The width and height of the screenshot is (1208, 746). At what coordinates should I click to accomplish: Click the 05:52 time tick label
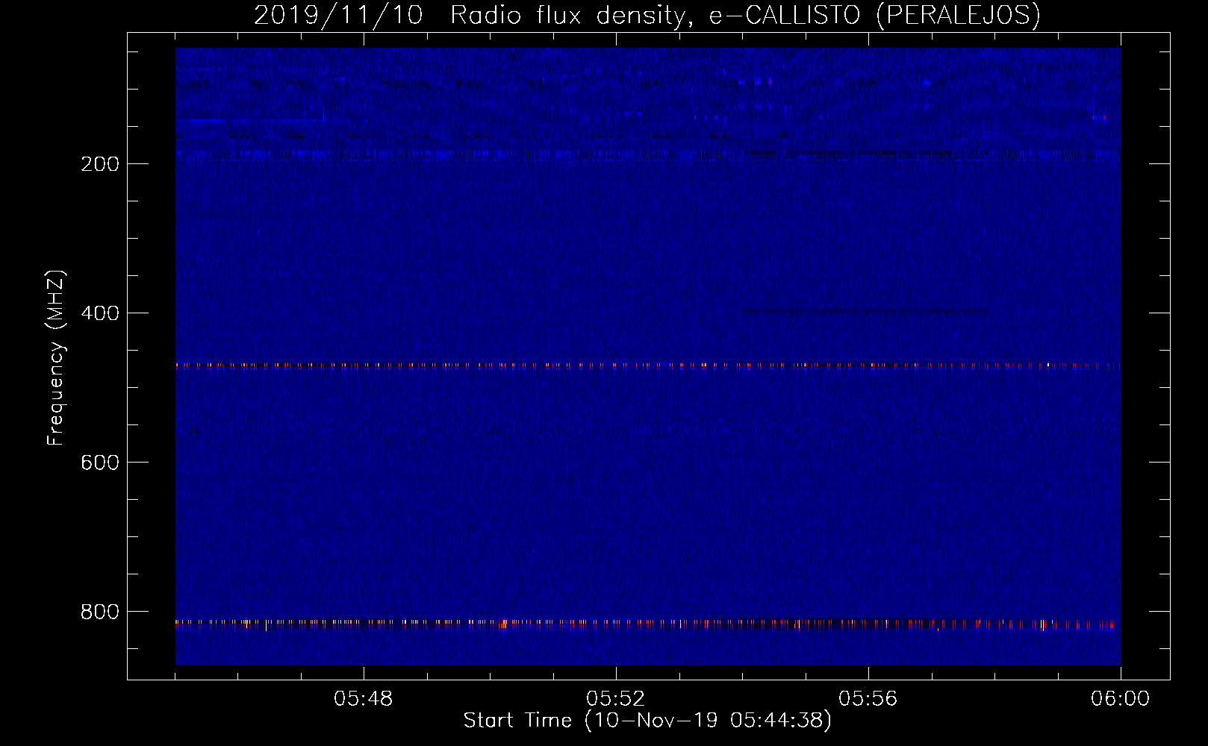click(616, 699)
